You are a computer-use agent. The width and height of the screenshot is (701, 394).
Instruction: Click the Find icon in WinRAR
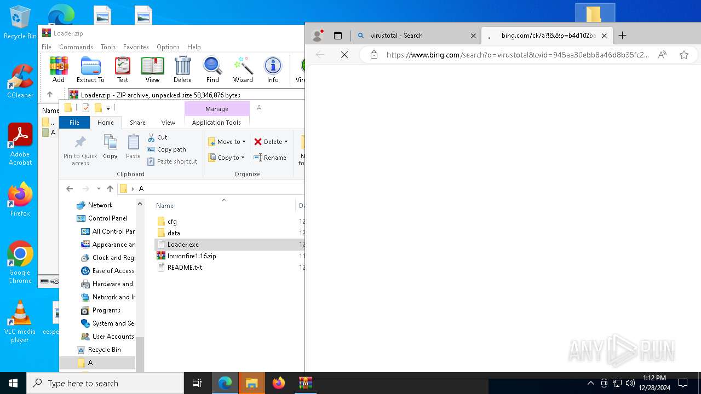coord(212,69)
